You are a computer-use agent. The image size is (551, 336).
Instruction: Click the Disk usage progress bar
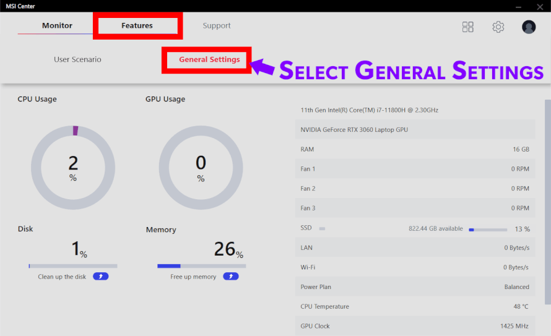tap(72, 266)
